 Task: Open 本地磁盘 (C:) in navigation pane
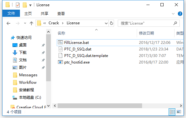(x=30, y=97)
